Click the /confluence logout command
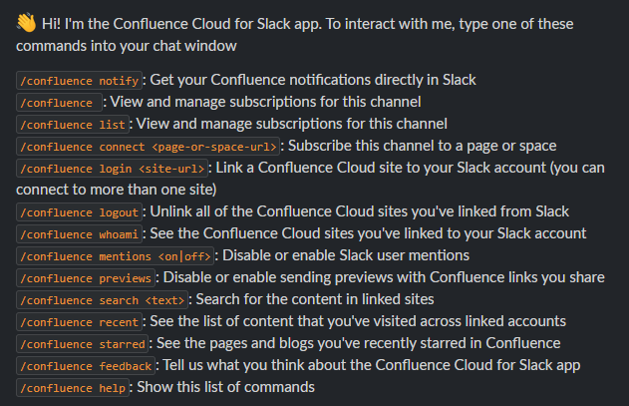 80,211
